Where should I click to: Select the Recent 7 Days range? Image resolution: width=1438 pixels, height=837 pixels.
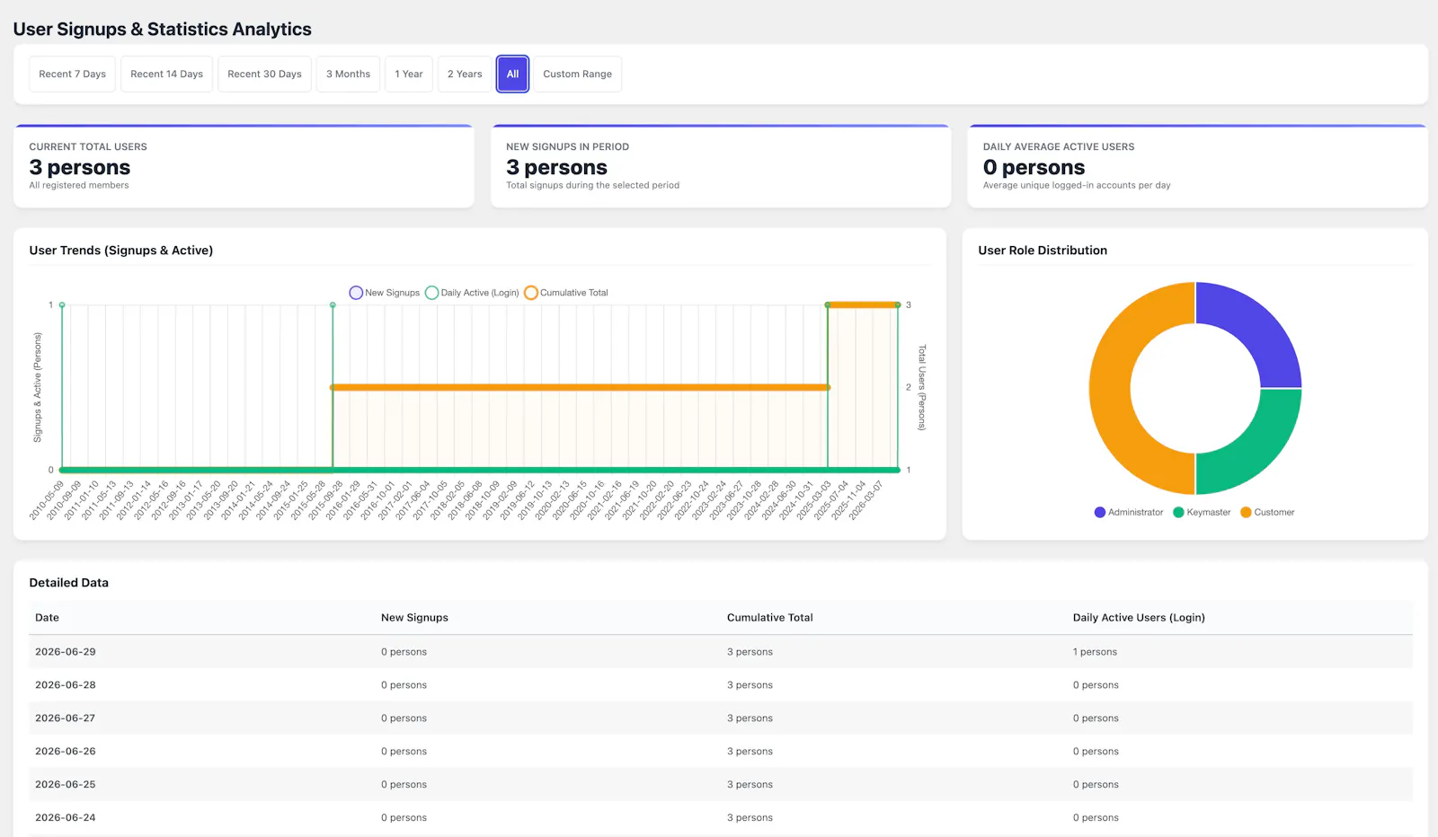(72, 74)
